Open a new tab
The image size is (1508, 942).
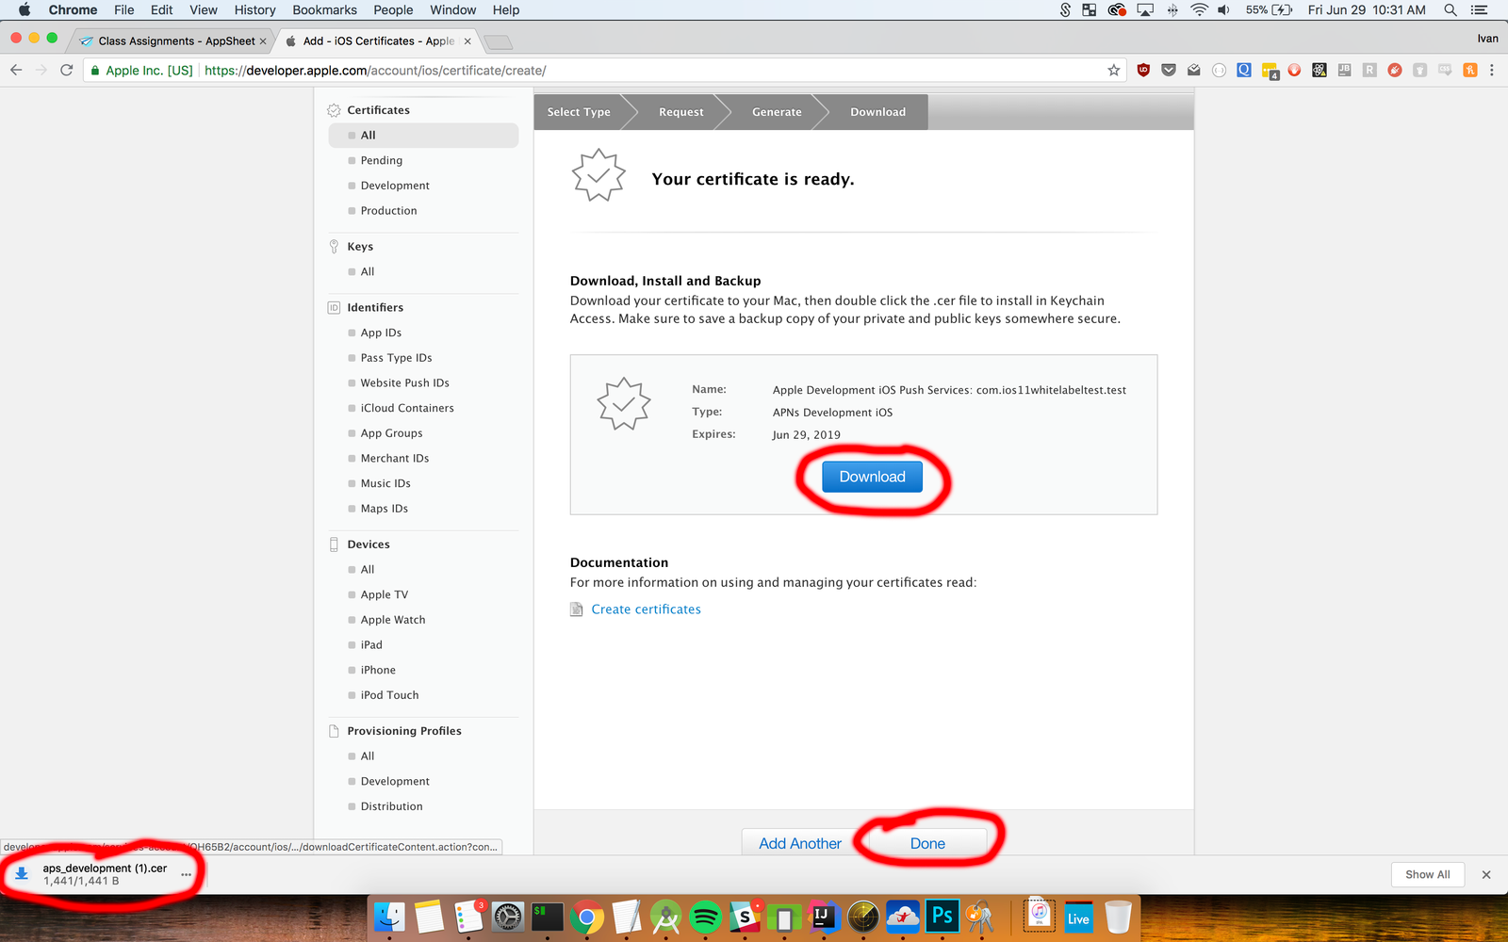(x=498, y=41)
